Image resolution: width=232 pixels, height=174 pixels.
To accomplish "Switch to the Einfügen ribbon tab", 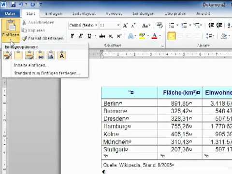I will [x=54, y=14].
